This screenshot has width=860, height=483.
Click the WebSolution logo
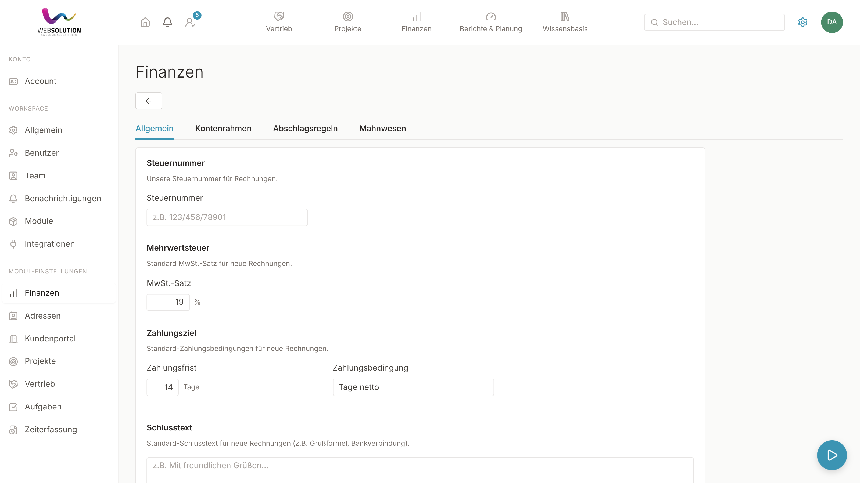point(59,22)
